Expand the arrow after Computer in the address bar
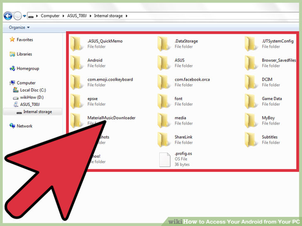Image resolution: width=302 pixels, height=226 pixels. [x=63, y=16]
